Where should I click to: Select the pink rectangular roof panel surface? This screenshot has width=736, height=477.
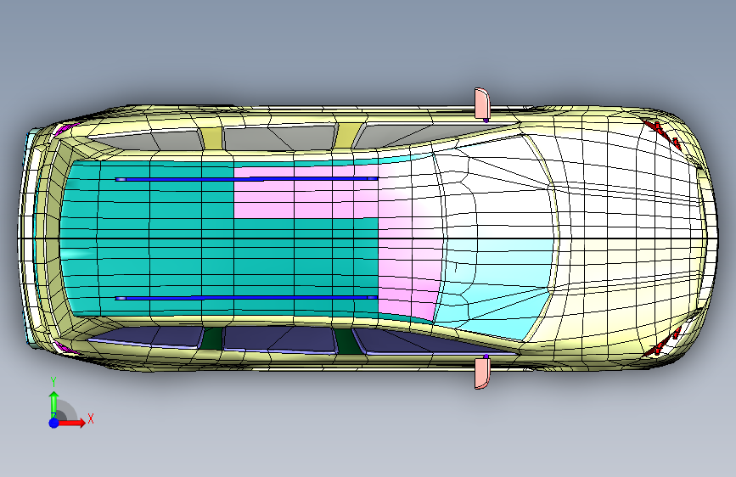(306, 193)
